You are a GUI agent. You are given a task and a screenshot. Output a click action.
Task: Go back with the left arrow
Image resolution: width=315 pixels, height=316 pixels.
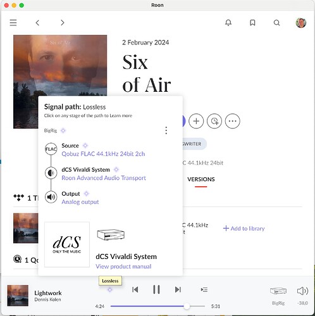(37, 23)
